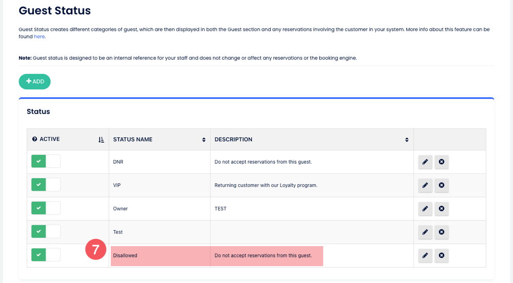Disable the VIP status active switch
The image size is (513, 283).
tap(46, 185)
